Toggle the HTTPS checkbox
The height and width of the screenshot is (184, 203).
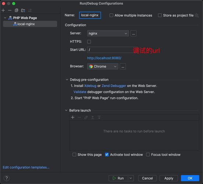click(x=89, y=42)
